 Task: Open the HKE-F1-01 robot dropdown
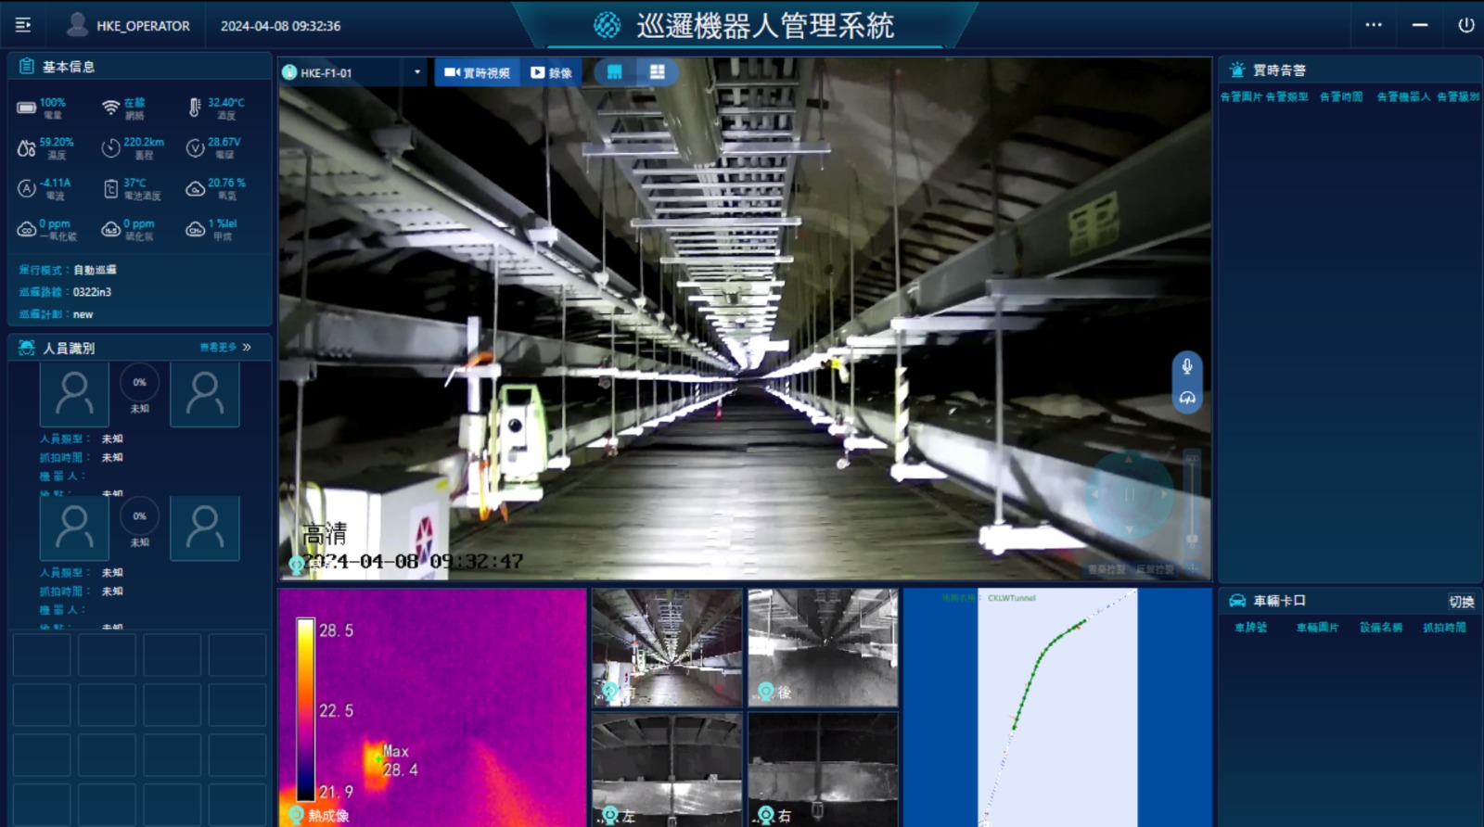click(416, 72)
